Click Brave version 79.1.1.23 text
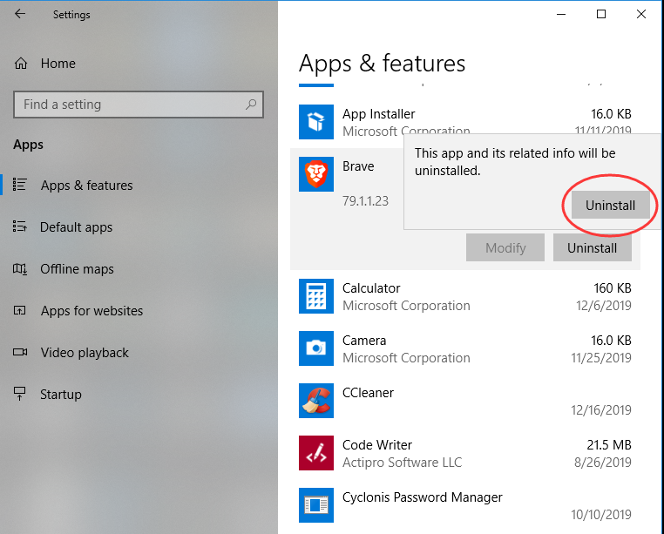664x534 pixels. coord(365,201)
